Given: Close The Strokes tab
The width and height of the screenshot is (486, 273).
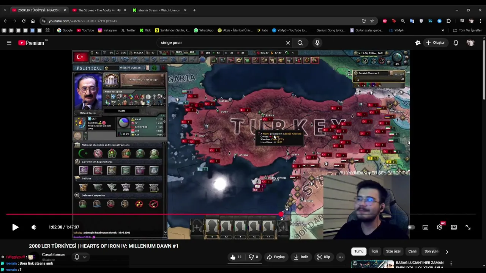Looking at the screenshot, I should [125, 10].
